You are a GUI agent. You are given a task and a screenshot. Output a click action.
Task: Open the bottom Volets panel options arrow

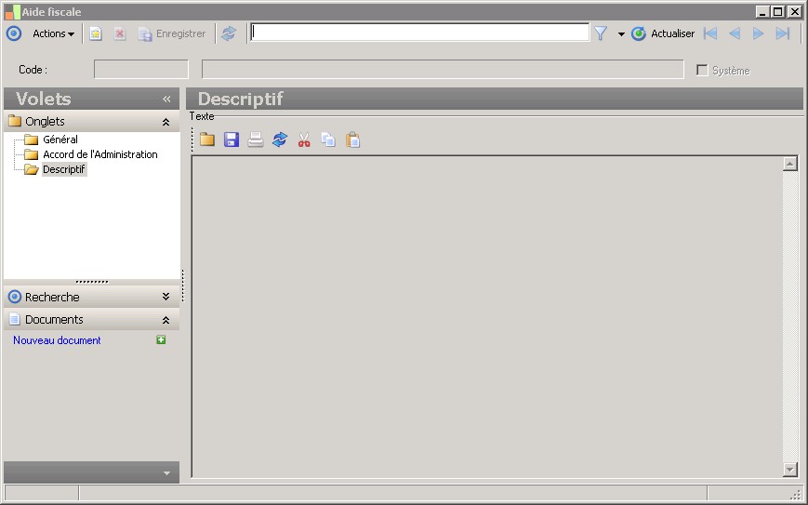pyautogui.click(x=166, y=473)
